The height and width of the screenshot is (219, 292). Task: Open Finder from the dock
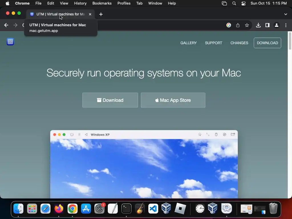18,208
